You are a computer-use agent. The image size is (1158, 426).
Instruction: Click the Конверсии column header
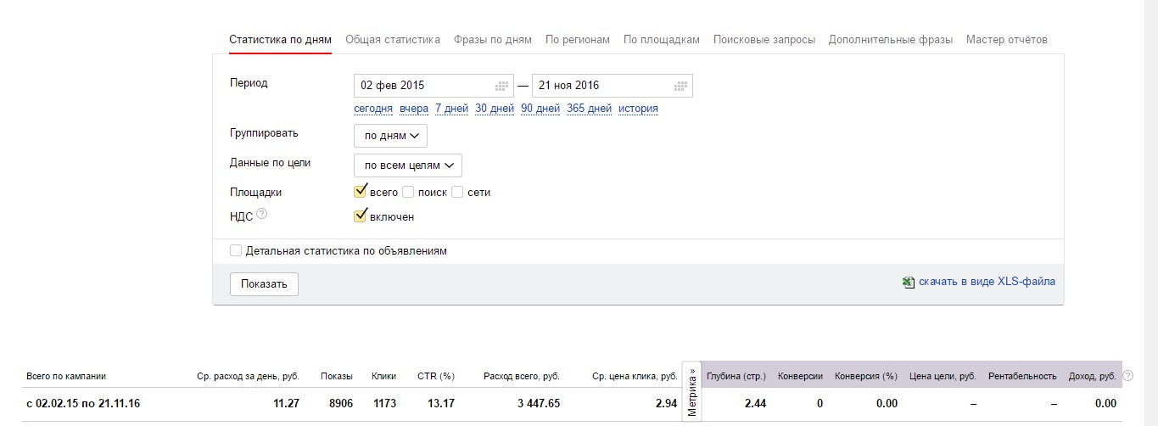coord(799,376)
